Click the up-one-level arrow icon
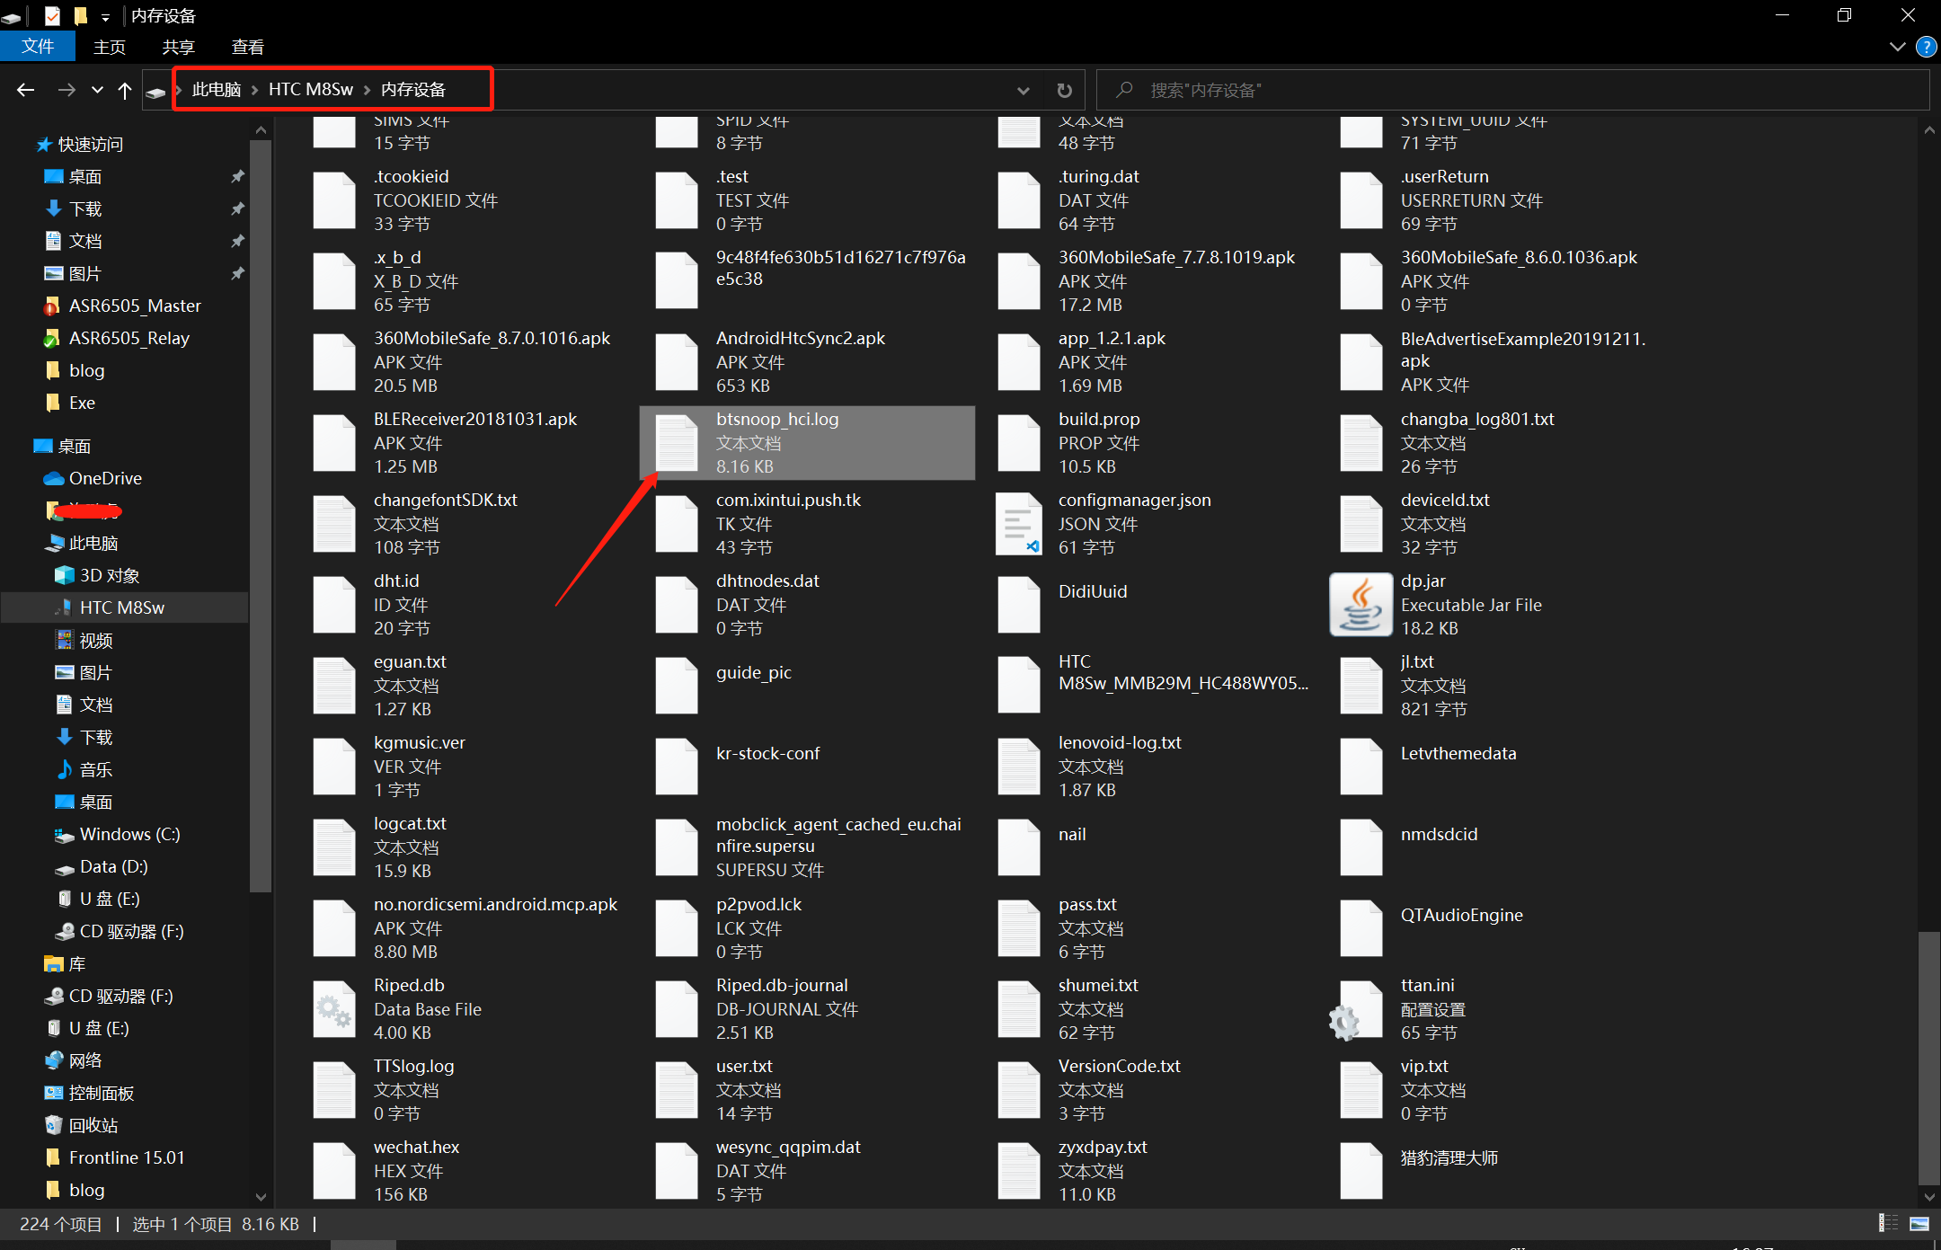Screen dimensions: 1941x1250 (x=125, y=89)
